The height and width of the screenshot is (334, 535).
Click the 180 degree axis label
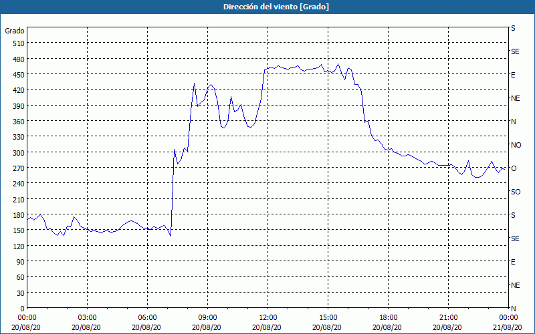[19, 215]
